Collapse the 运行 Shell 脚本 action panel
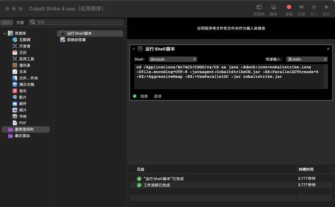This screenshot has width=335, height=207. coord(134,49)
